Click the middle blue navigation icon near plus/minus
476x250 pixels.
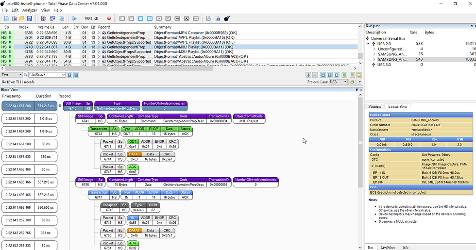[330, 75]
